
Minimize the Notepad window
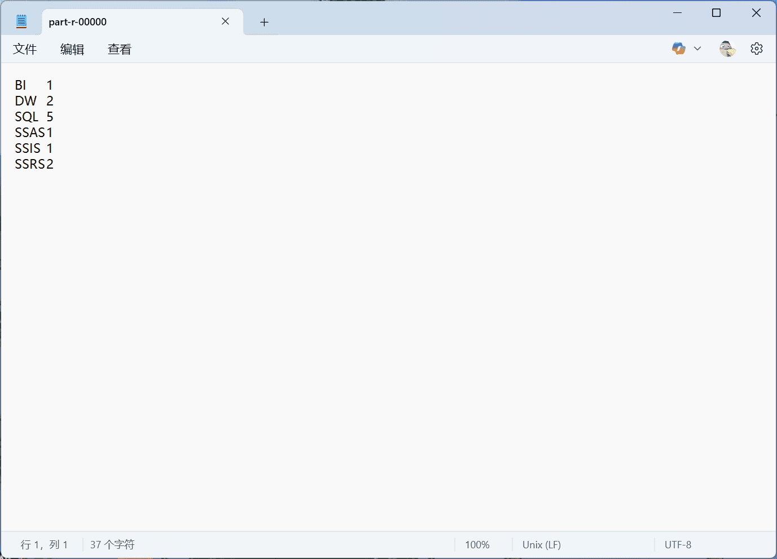click(x=678, y=13)
